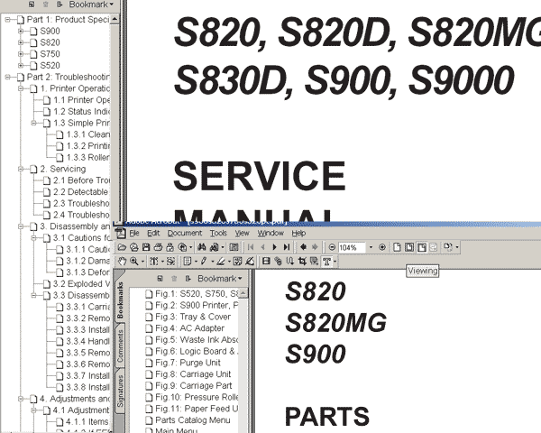Select the Actual Size page view icon
541x433 pixels.
397,247
